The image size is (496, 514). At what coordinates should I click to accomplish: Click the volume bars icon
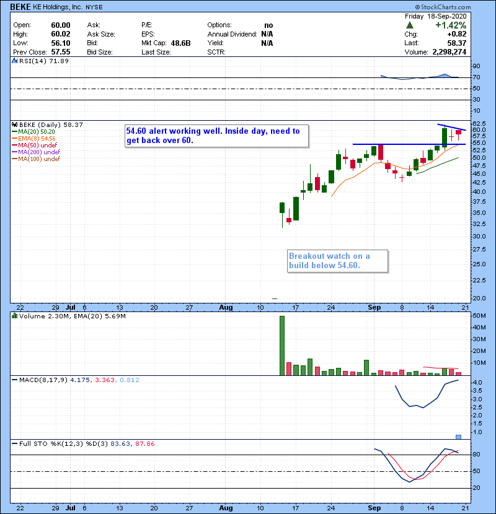coord(14,316)
